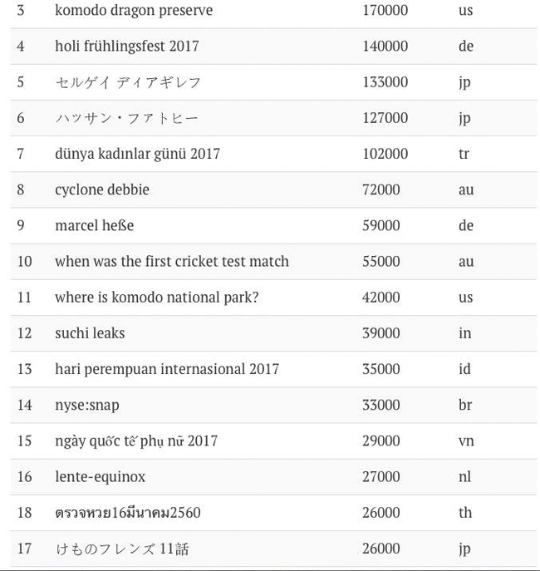Click the ハッサン・ファトヒー query row
The image size is (540, 571).
point(273,118)
